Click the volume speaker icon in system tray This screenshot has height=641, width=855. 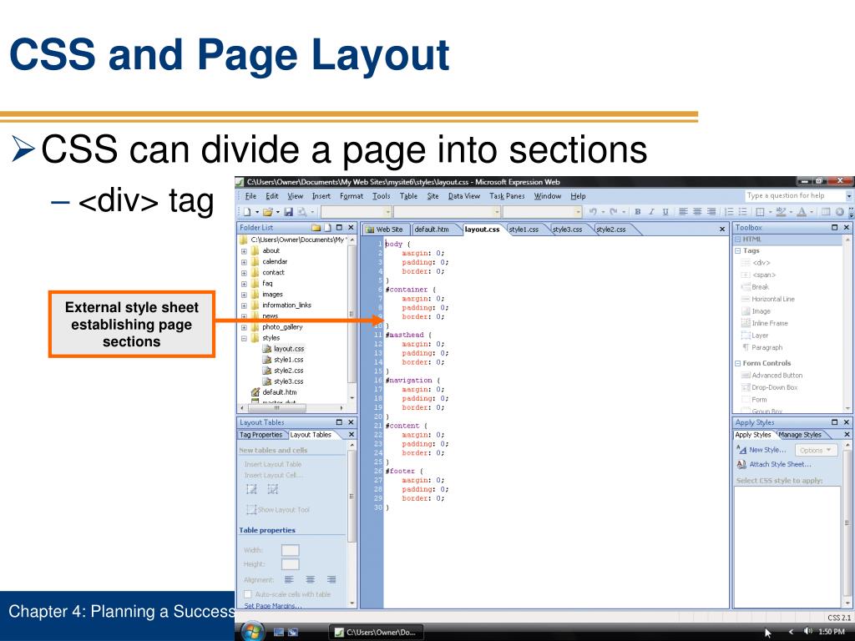click(807, 631)
